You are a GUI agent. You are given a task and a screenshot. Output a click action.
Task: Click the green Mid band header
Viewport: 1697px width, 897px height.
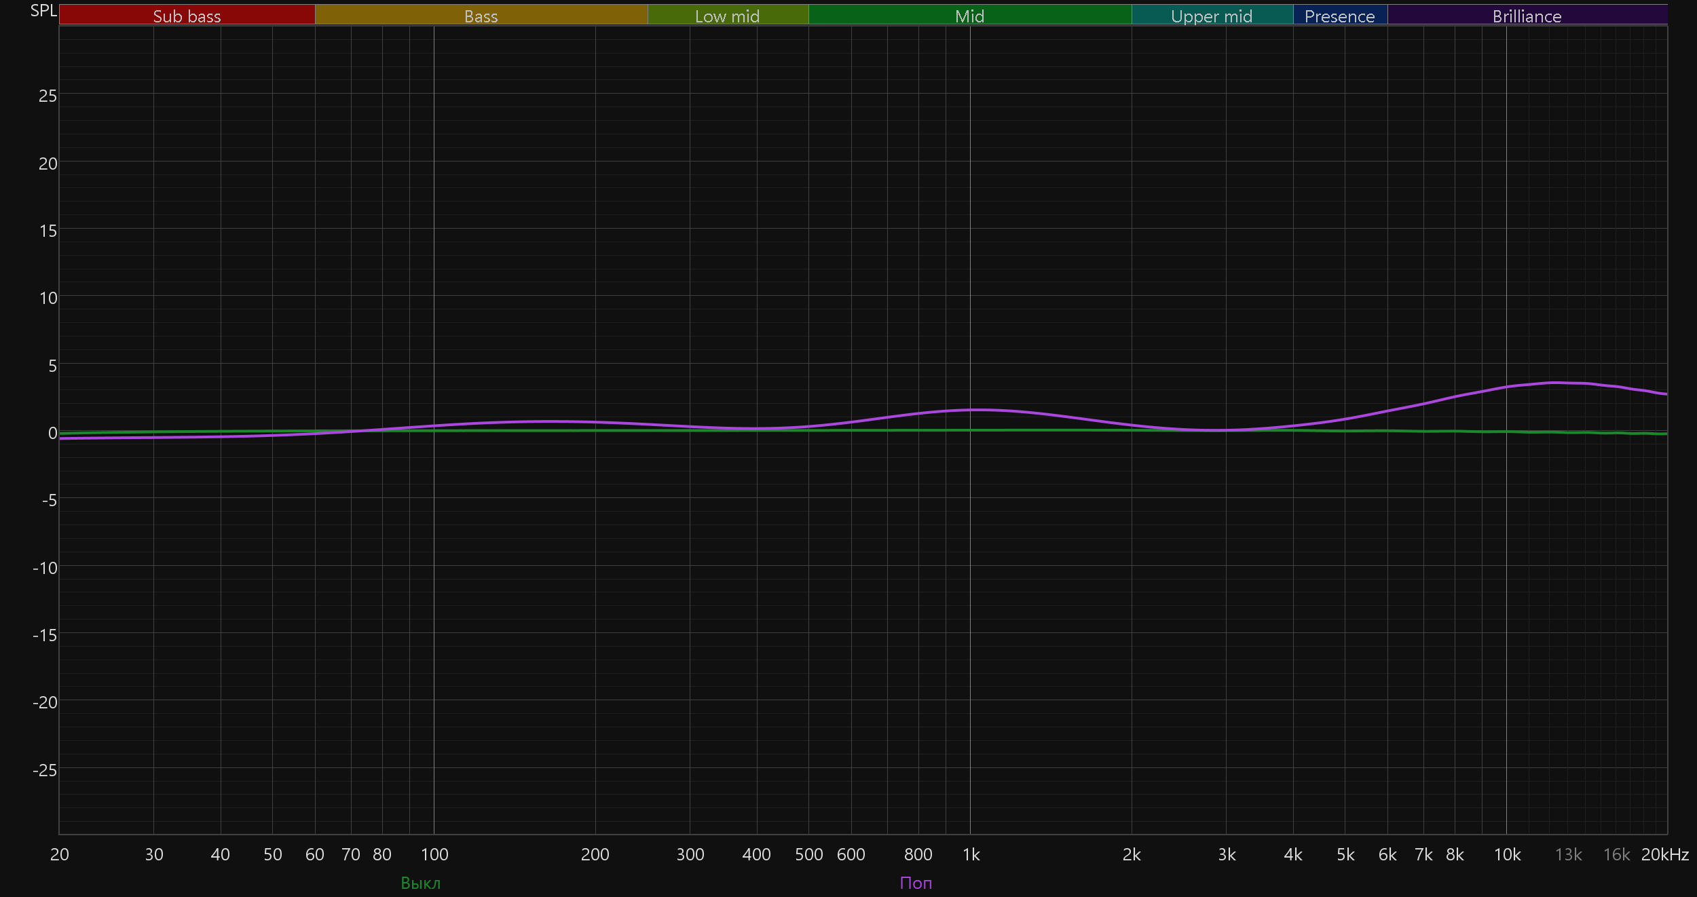[x=969, y=16]
